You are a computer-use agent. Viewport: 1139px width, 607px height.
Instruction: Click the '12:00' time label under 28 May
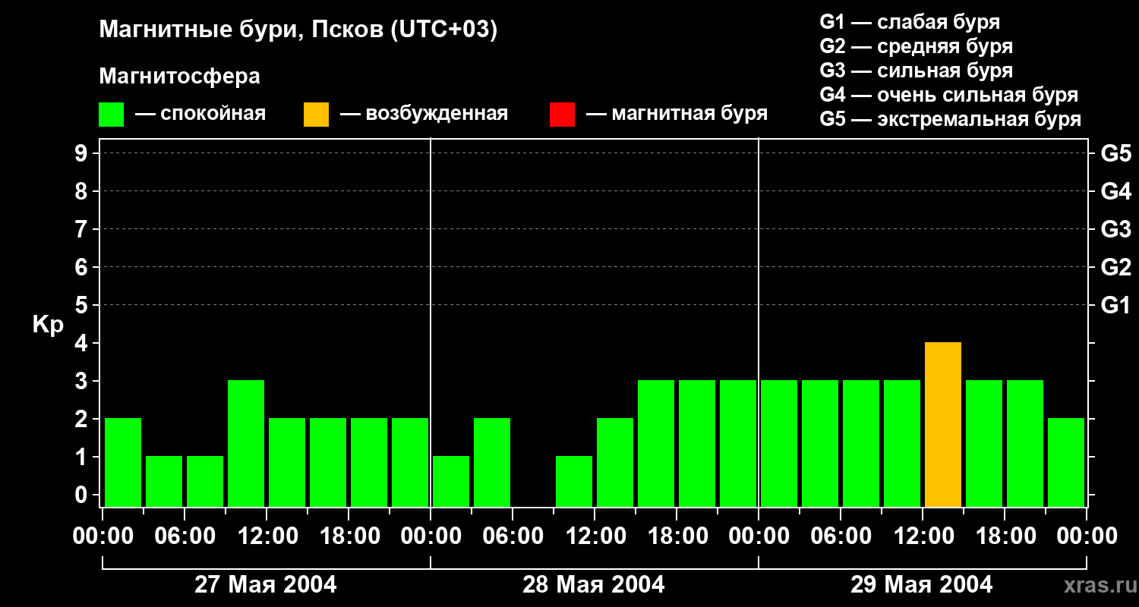pos(595,536)
